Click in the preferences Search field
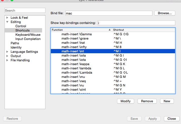 point(25,10)
